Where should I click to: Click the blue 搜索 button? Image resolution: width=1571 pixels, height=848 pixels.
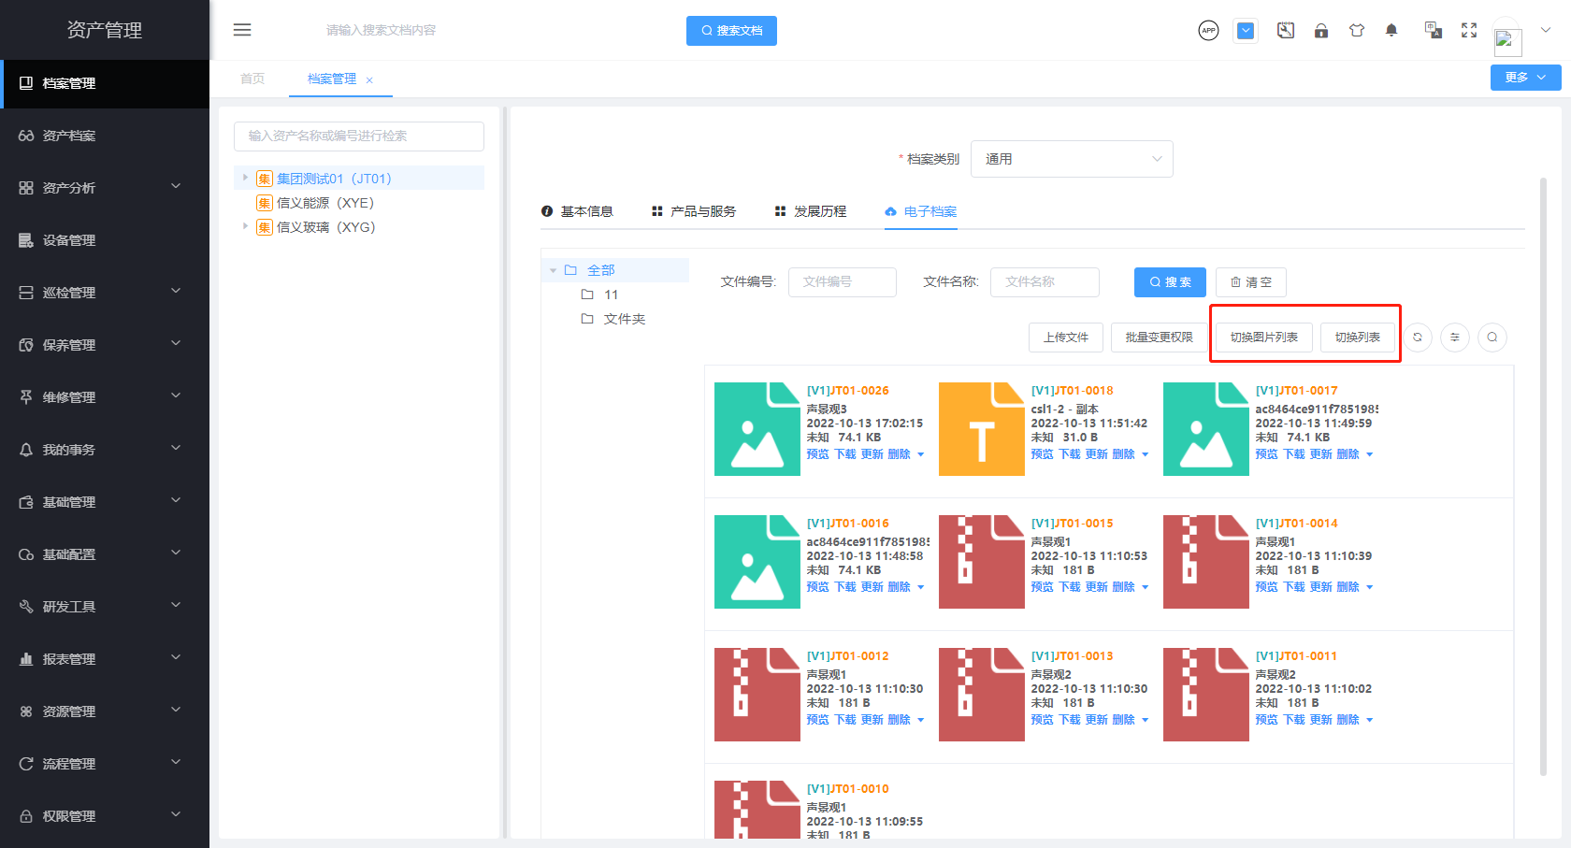(x=1170, y=281)
